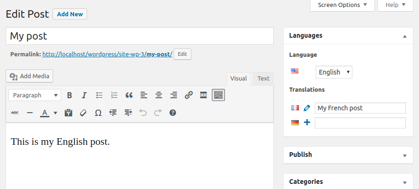Insert a blockquote in the editor
Image resolution: width=419 pixels, height=189 pixels.
coord(129,95)
